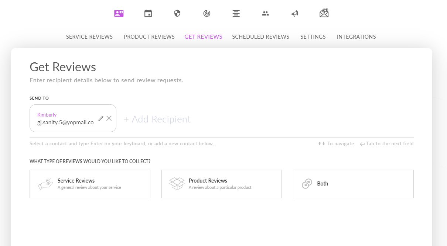Go to the Scheduled Reviews tab
This screenshot has width=447, height=246.
261,37
